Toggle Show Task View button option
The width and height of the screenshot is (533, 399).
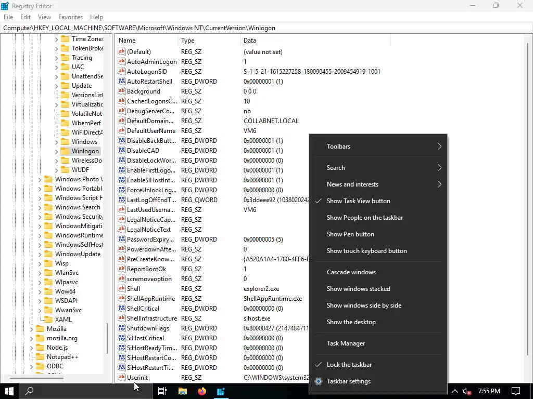click(378, 201)
